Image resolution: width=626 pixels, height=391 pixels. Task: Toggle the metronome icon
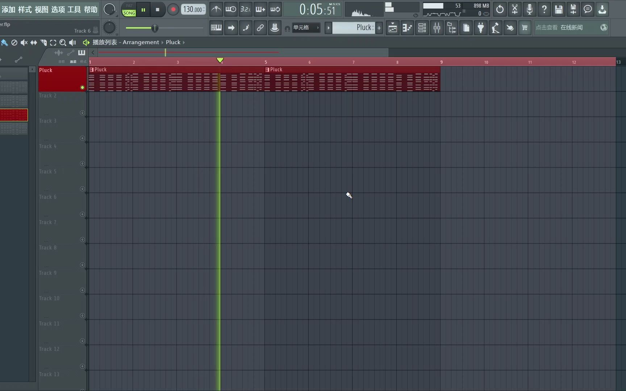pyautogui.click(x=216, y=9)
